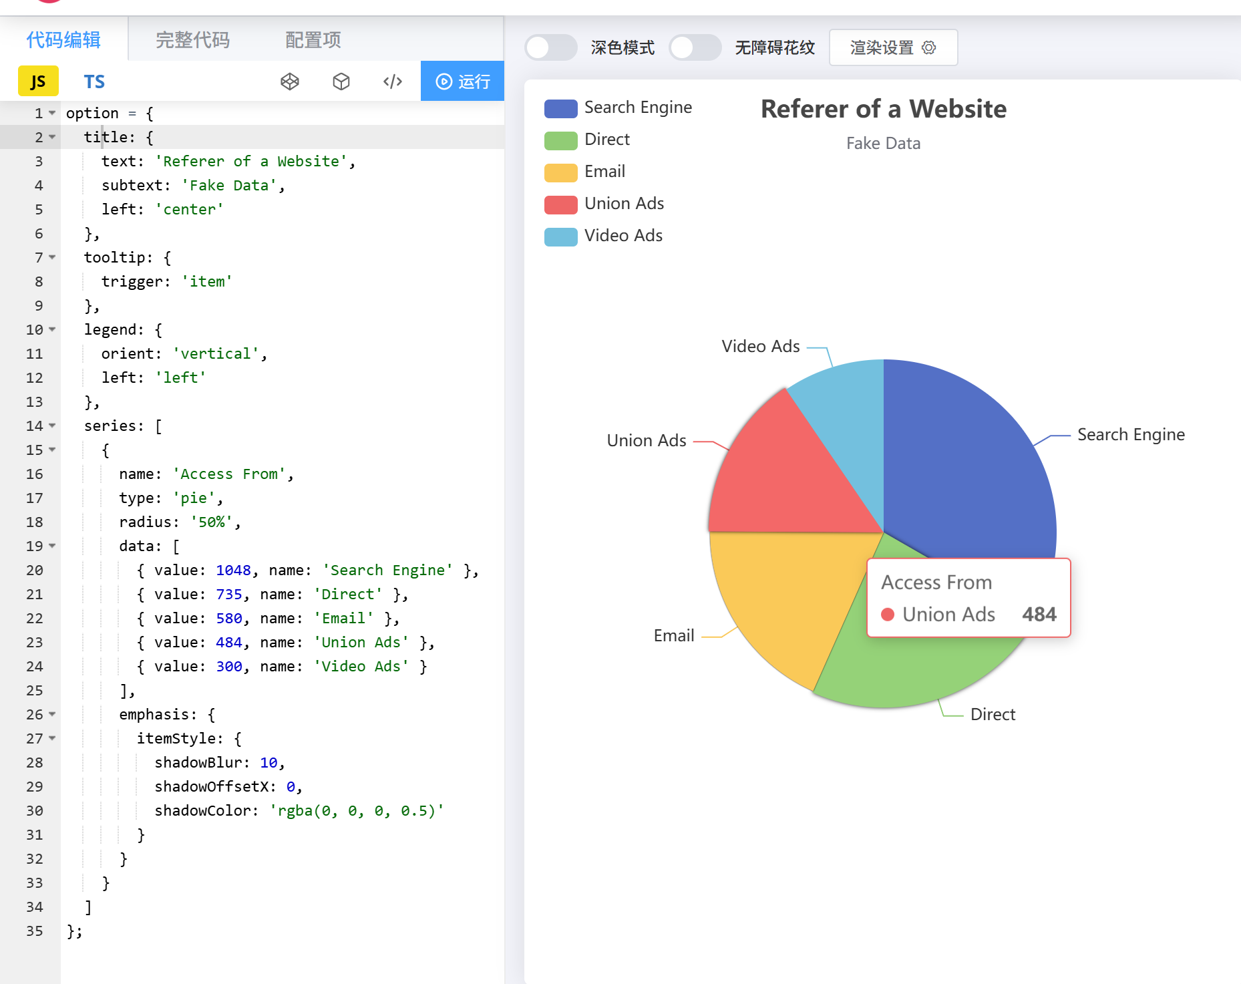Switch to the full code tab
The width and height of the screenshot is (1241, 984).
[x=192, y=40]
